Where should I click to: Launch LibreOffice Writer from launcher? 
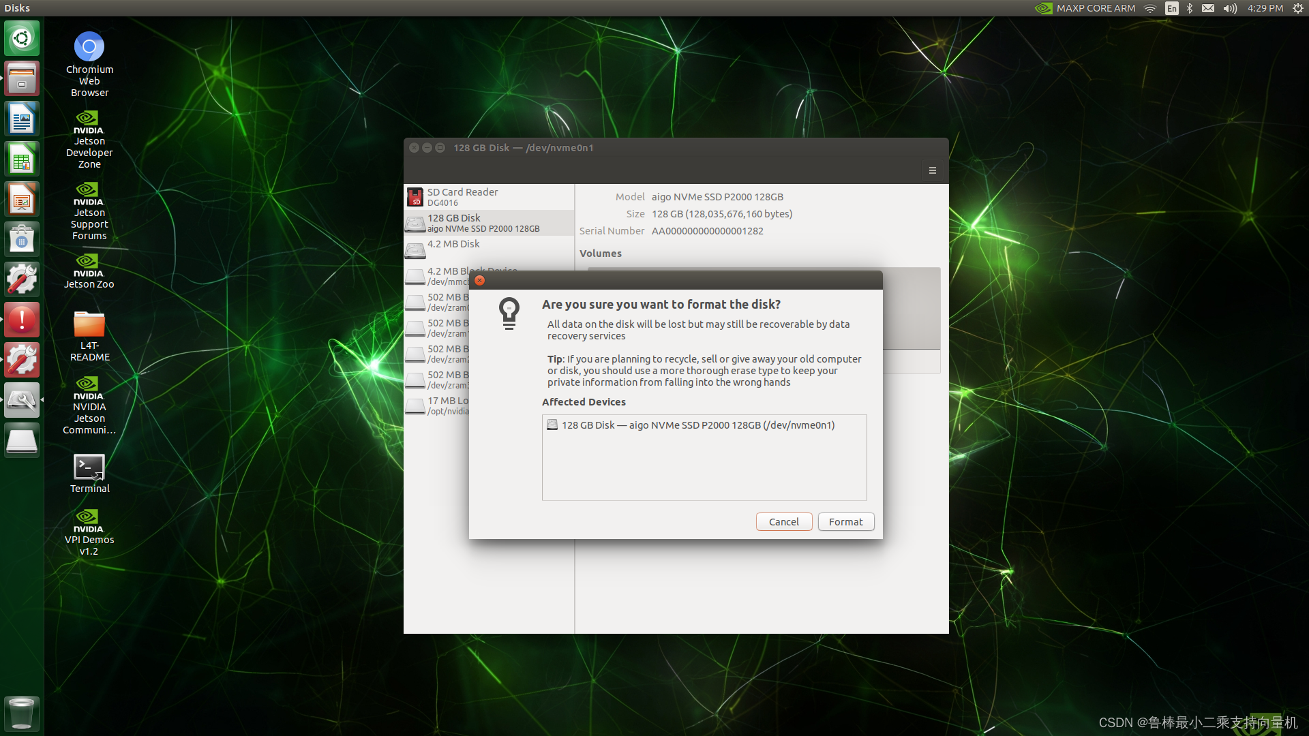point(22,119)
